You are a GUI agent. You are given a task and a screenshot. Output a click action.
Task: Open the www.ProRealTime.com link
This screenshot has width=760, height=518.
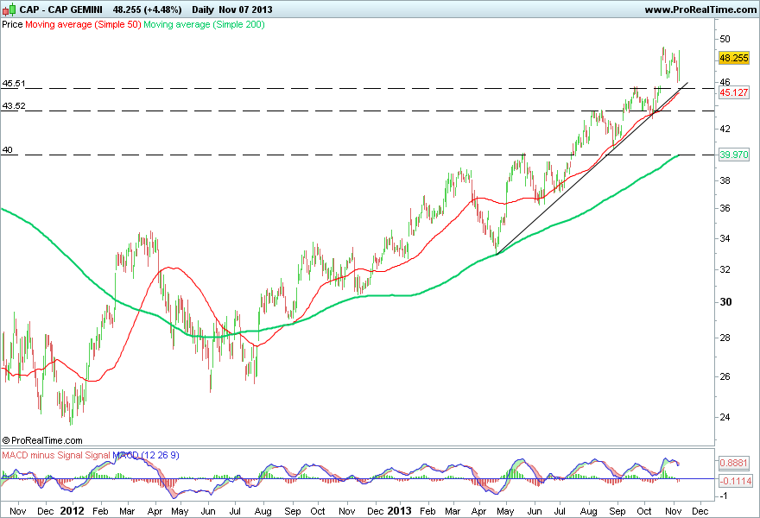tap(700, 9)
